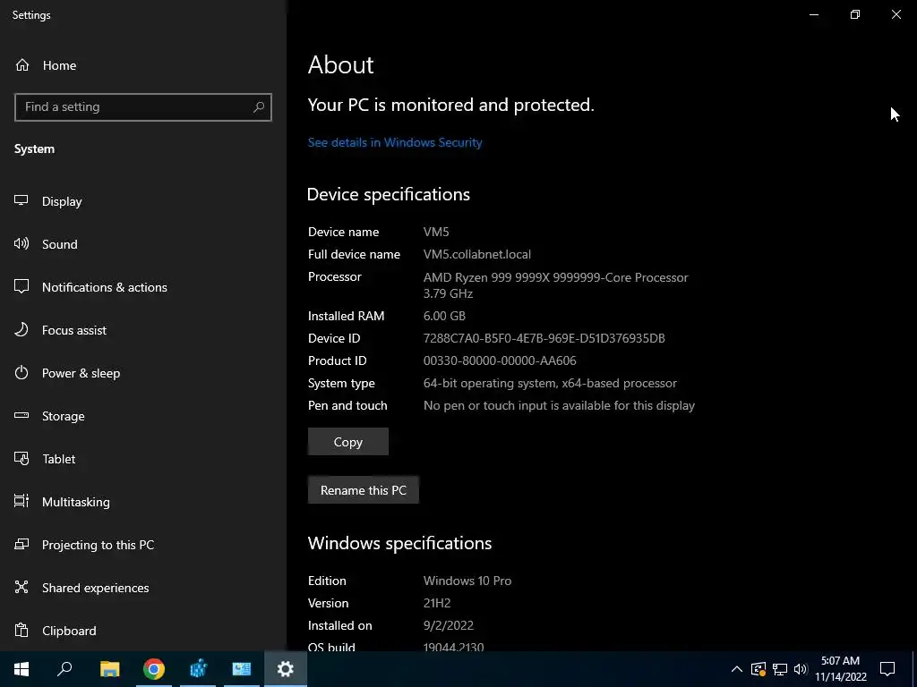The image size is (917, 687).
Task: Click the Home house icon
Action: (22, 64)
